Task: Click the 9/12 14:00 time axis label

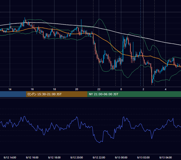Action: [x=10, y=157]
